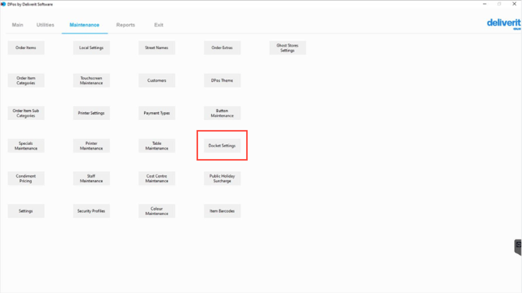Click the DPos app icon in title bar
Screen dimensions: 522x293
tap(3, 4)
